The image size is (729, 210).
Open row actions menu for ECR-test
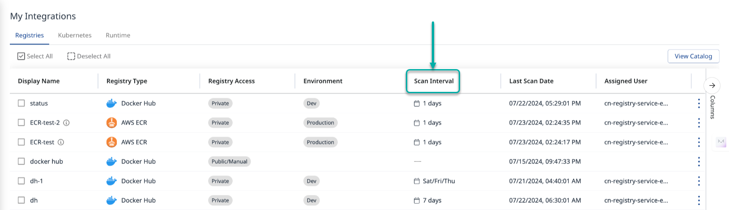coord(699,142)
